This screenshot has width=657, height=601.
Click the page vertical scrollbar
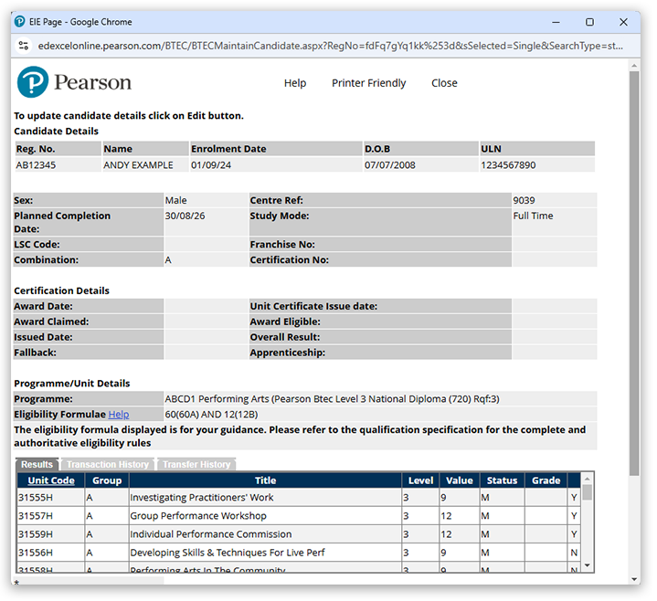click(x=634, y=274)
